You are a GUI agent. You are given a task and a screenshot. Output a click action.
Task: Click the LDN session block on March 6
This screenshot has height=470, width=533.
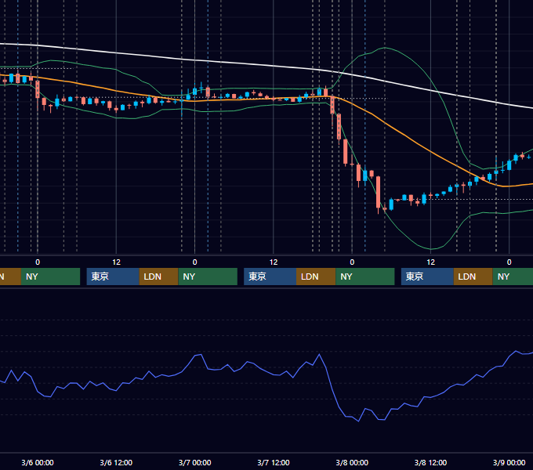159,277
